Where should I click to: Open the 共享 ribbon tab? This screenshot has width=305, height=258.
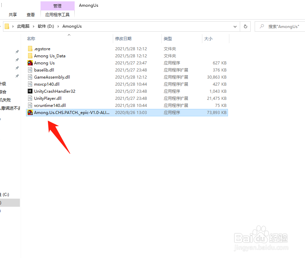[x=13, y=15]
